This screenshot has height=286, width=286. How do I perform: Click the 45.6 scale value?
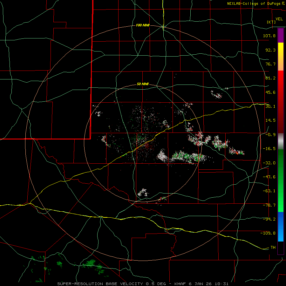point(270,92)
